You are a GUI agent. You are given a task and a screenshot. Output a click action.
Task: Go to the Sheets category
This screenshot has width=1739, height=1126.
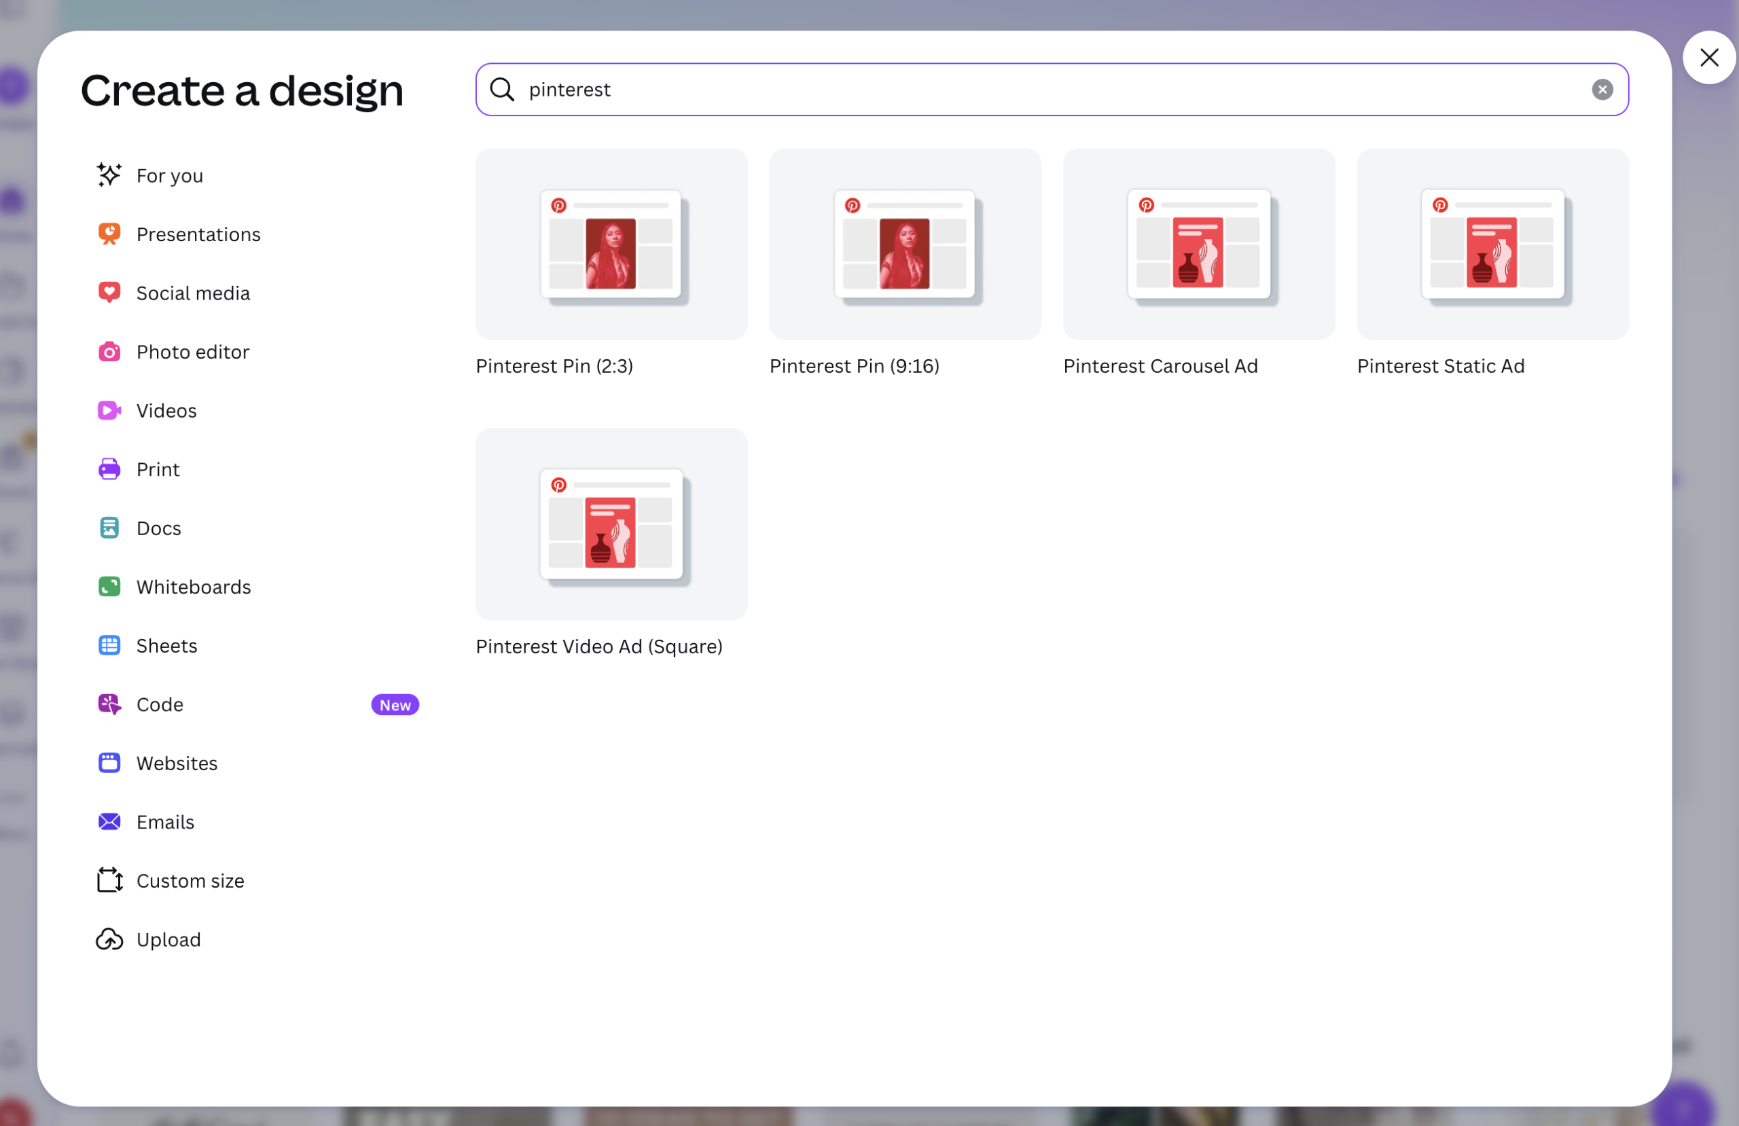point(166,645)
